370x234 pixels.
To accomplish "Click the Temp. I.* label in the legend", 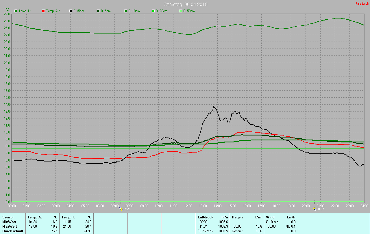I will pyautogui.click(x=25, y=11).
